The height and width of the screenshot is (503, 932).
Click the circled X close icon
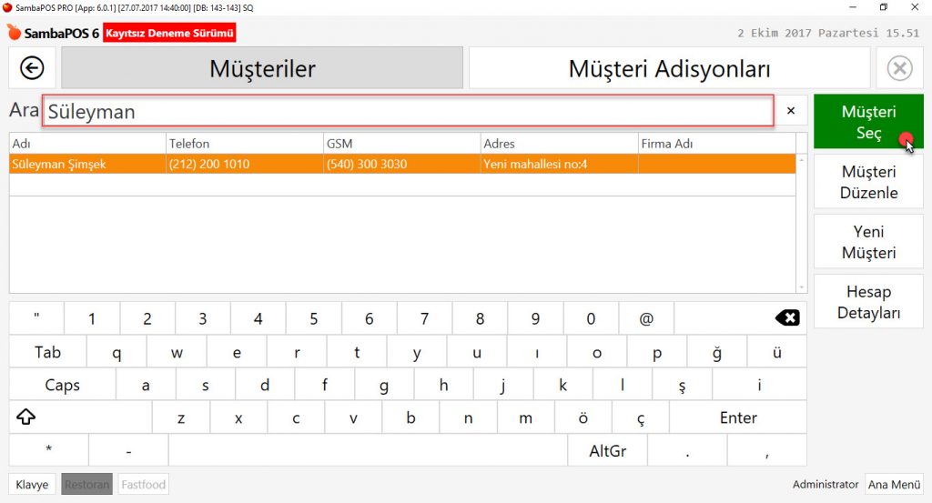899,68
